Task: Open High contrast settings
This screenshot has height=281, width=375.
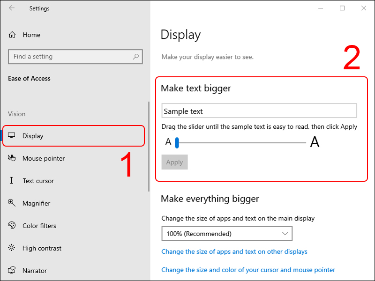Action: pos(42,248)
